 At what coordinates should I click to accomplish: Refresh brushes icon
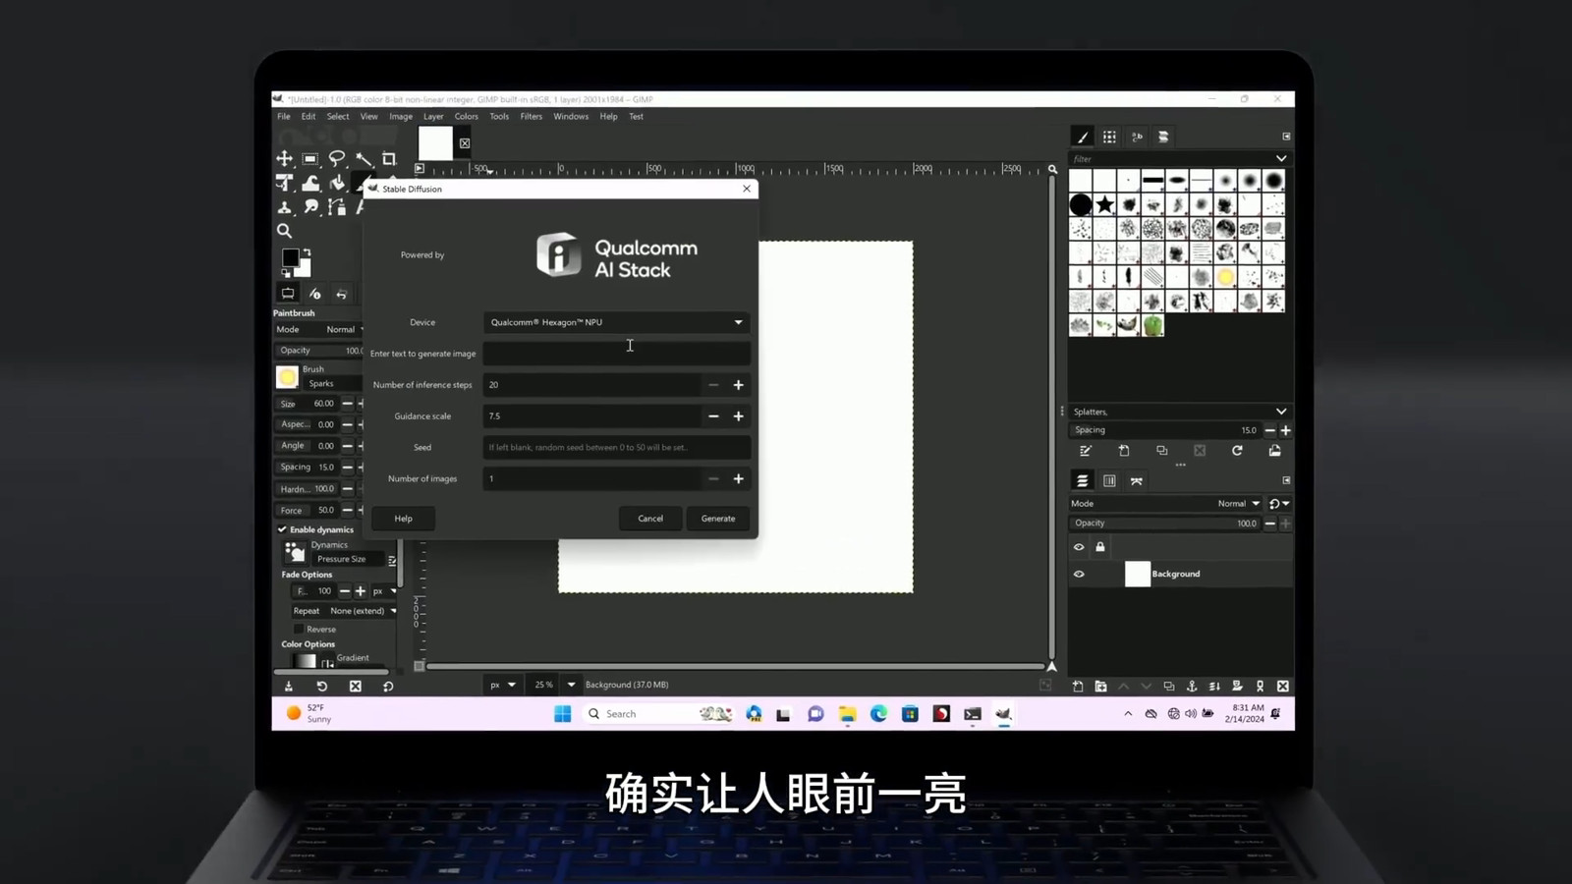pos(1237,451)
